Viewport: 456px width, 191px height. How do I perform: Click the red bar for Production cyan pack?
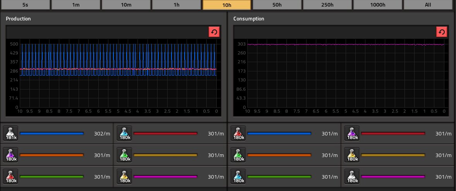coord(165,134)
